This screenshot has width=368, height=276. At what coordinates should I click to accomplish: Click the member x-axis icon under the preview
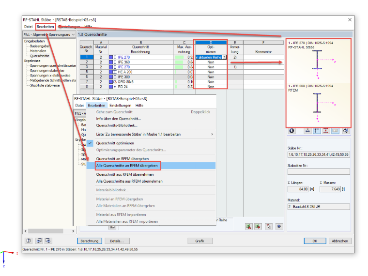point(307,131)
